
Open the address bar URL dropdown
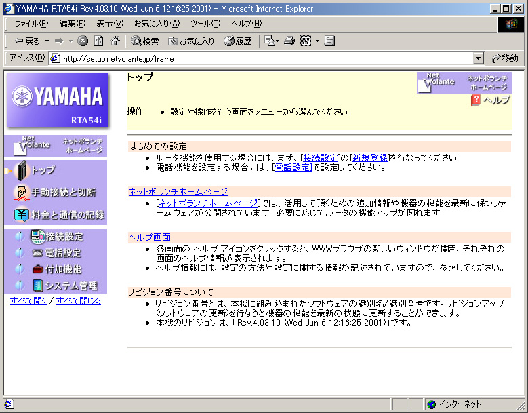(x=479, y=59)
